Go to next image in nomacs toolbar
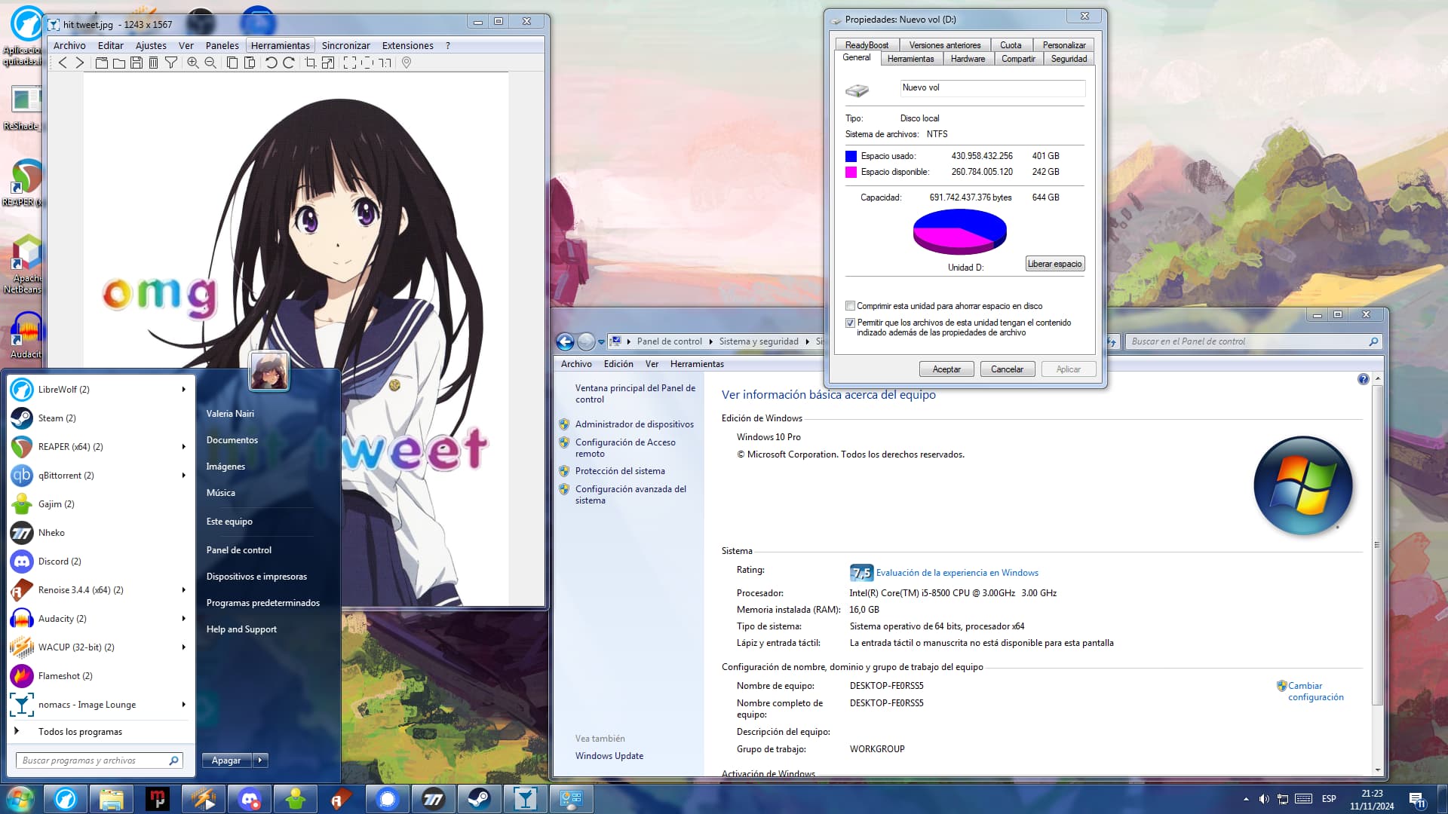Image resolution: width=1448 pixels, height=814 pixels. point(80,63)
